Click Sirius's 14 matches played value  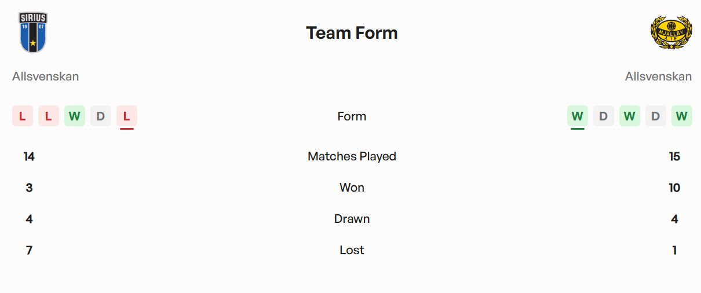[x=29, y=156]
